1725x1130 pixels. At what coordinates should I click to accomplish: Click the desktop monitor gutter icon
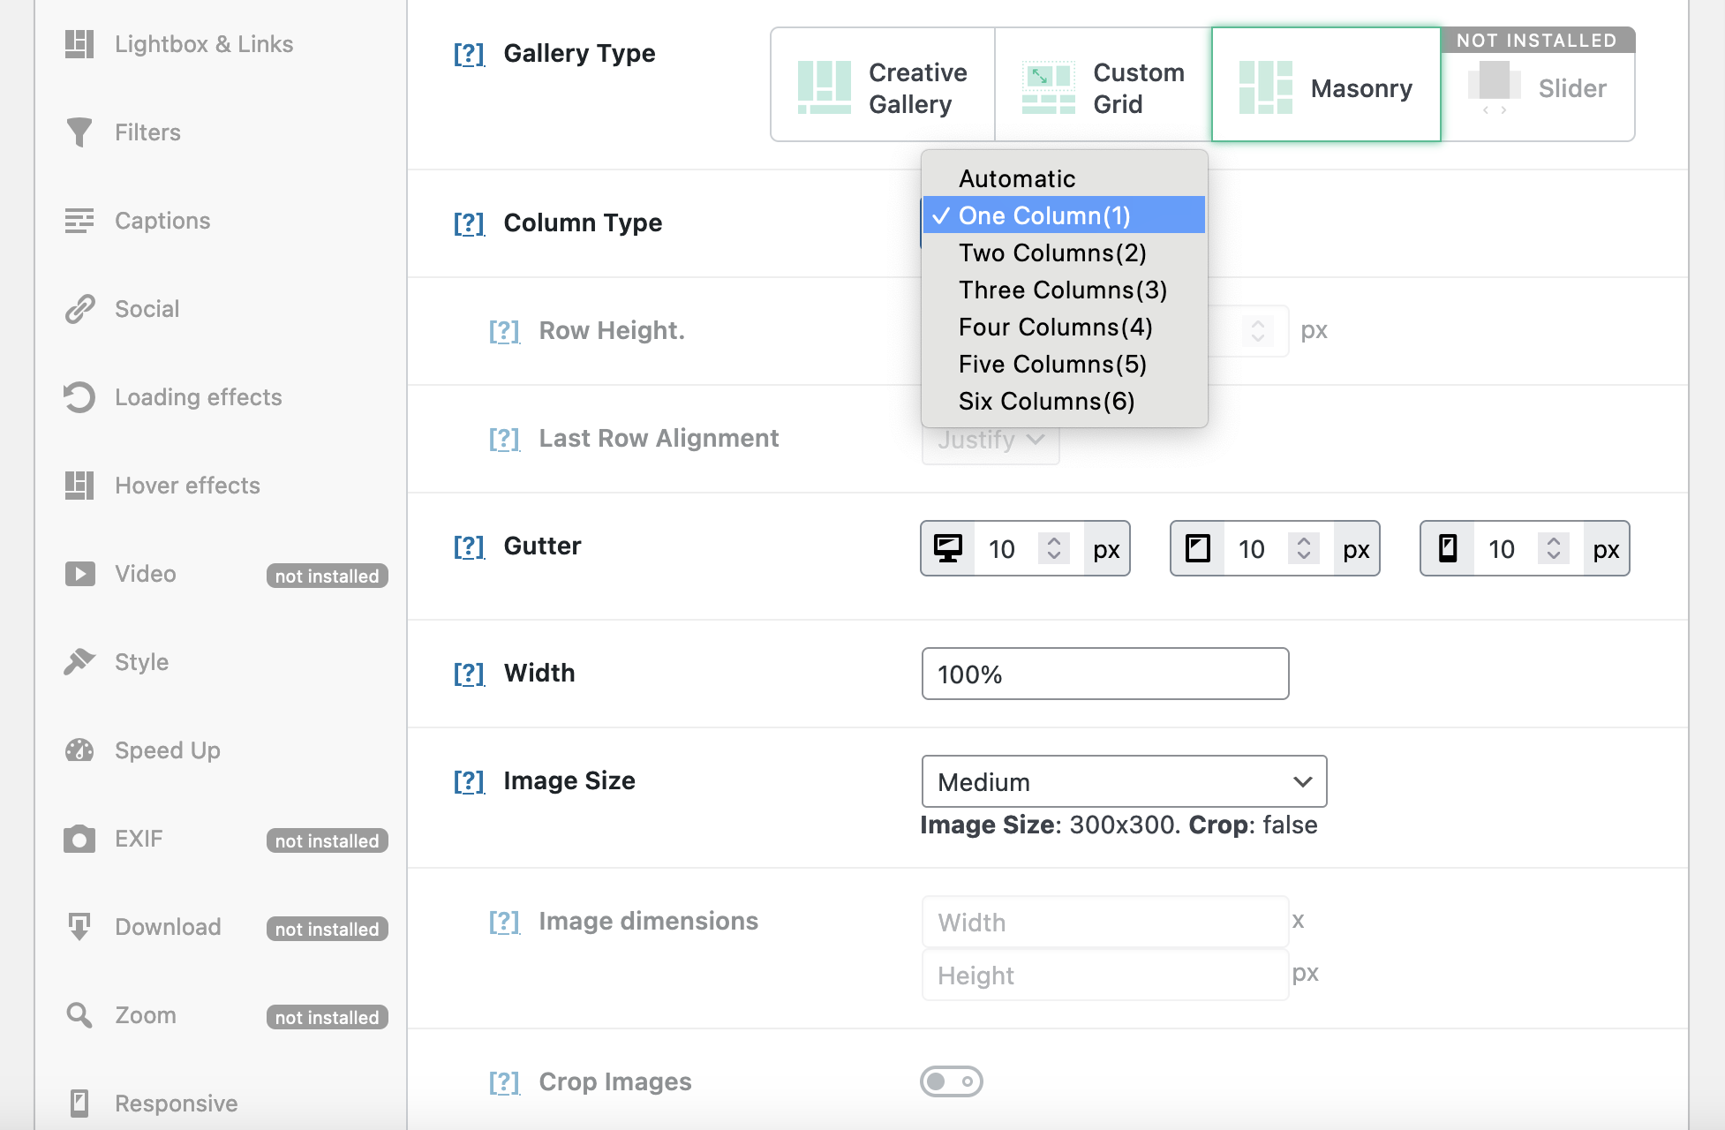tap(948, 549)
